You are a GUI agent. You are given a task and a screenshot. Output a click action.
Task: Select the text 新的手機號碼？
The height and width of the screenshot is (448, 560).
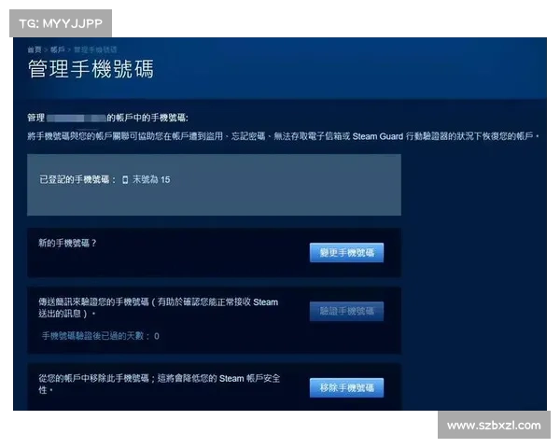click(x=67, y=244)
